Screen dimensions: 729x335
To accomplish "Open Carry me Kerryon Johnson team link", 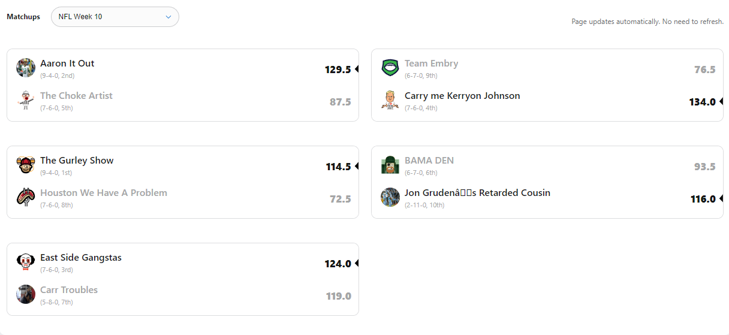I will pos(462,96).
